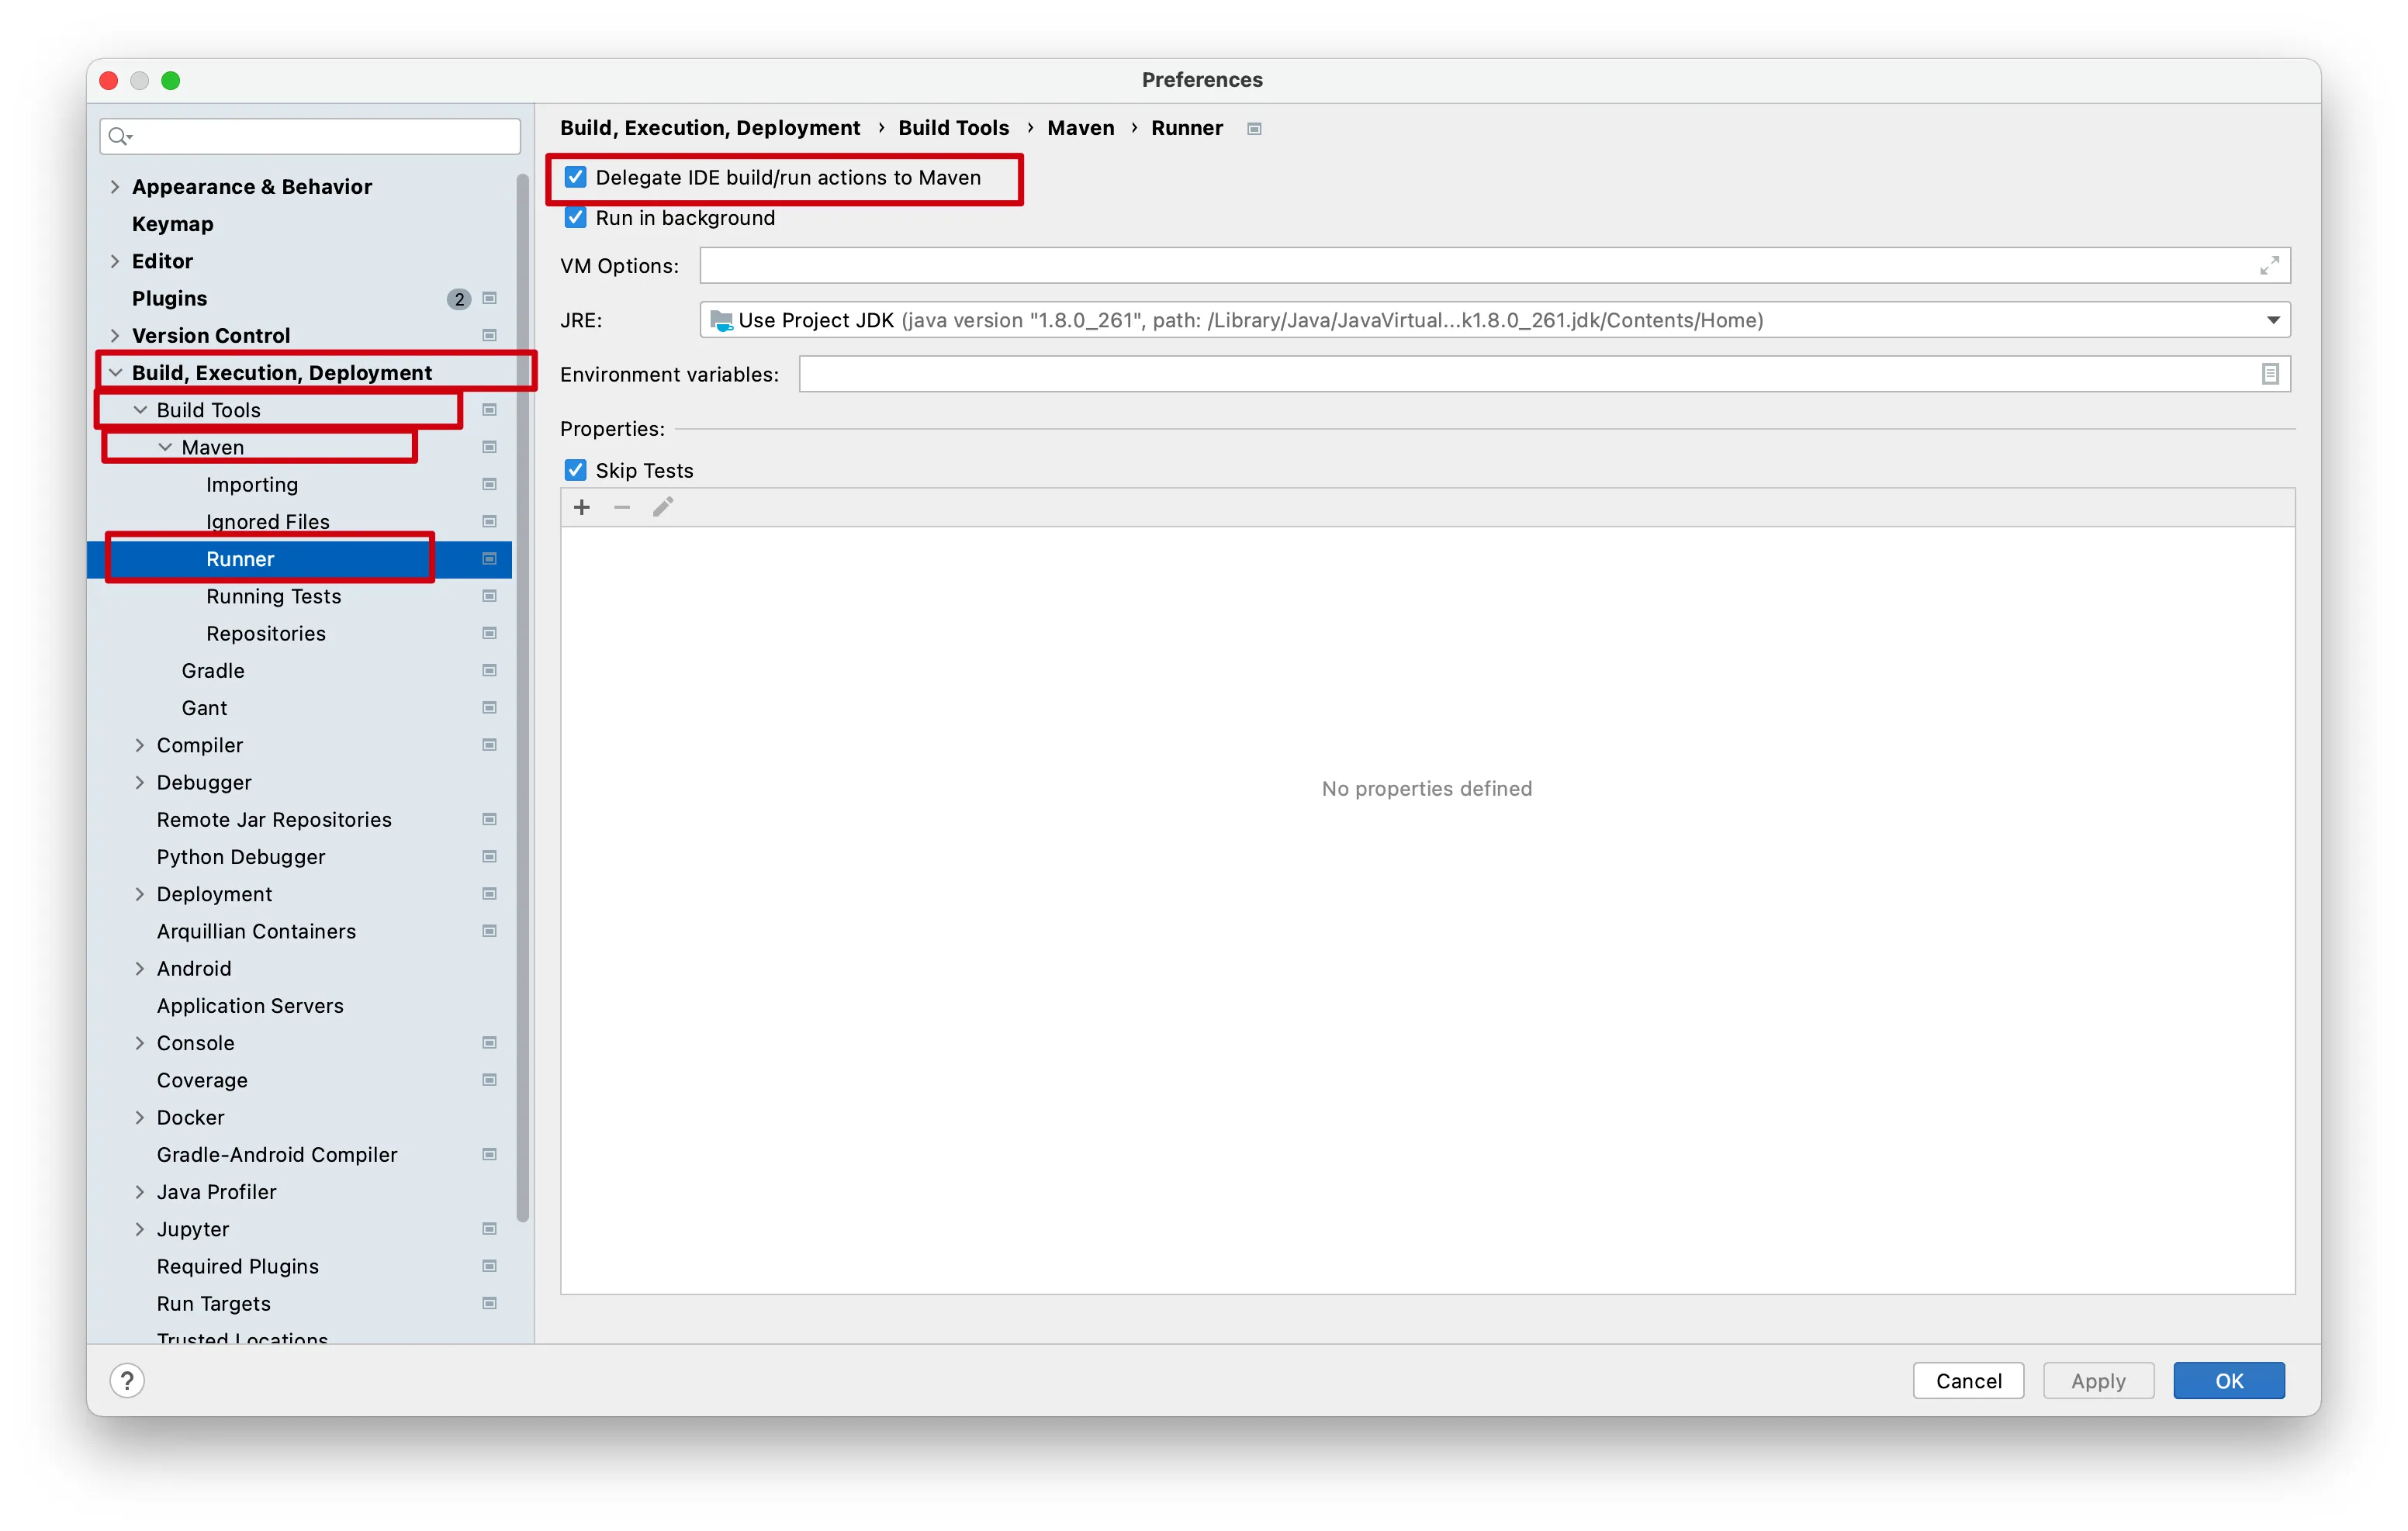Viewport: 2408px width, 1531px height.
Task: Expand the Version Control section
Action: [x=115, y=335]
